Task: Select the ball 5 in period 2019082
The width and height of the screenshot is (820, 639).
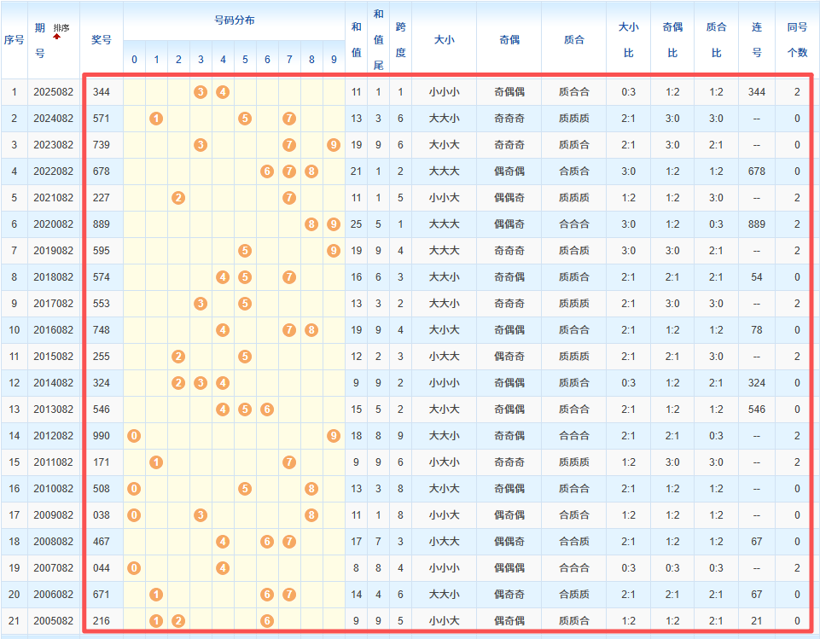Action: tap(244, 250)
